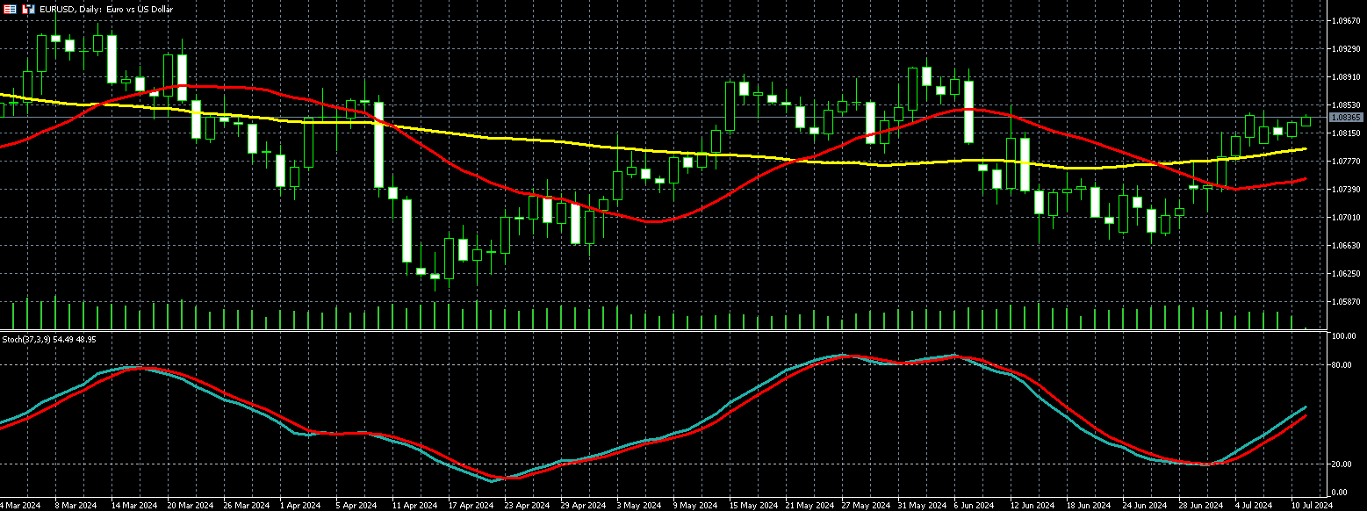The width and height of the screenshot is (1367, 511).
Task: Click the 20.00 stochastic level label
Action: pos(1341,464)
